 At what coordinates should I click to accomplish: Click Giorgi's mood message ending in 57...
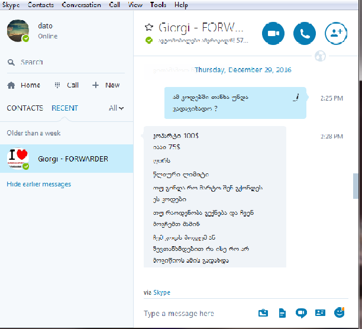(203, 41)
